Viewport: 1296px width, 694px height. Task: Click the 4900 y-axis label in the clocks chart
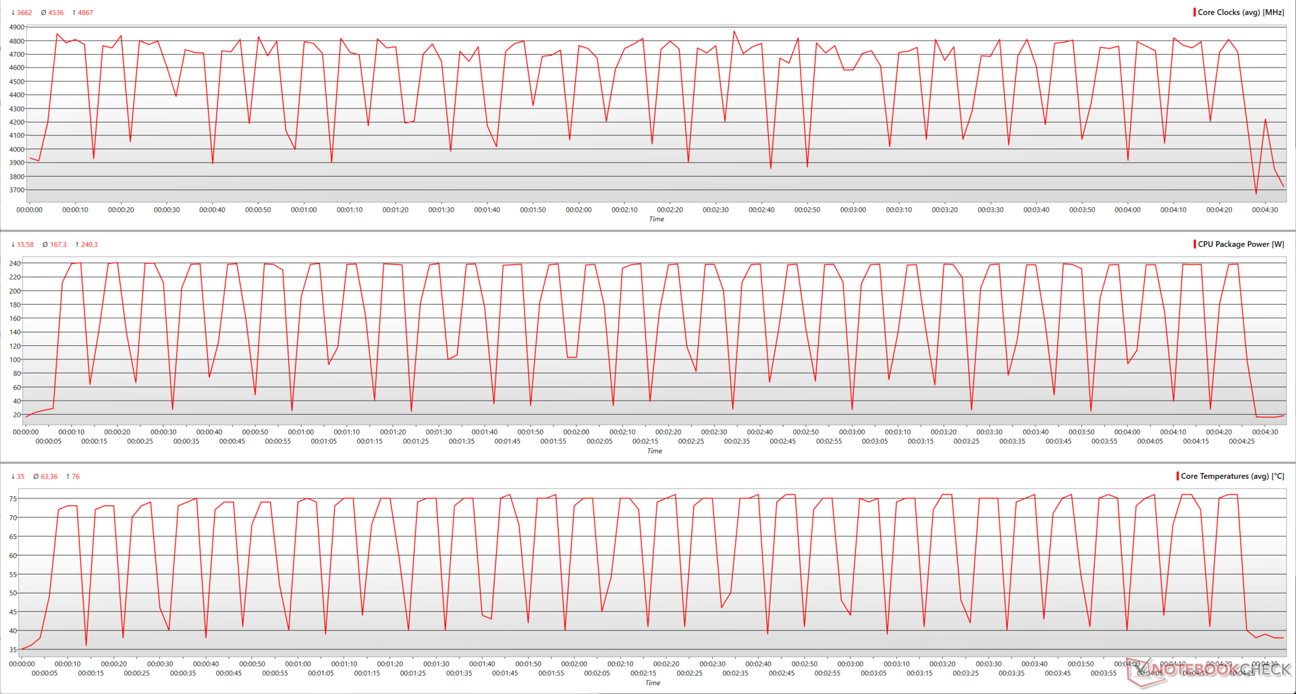(16, 28)
